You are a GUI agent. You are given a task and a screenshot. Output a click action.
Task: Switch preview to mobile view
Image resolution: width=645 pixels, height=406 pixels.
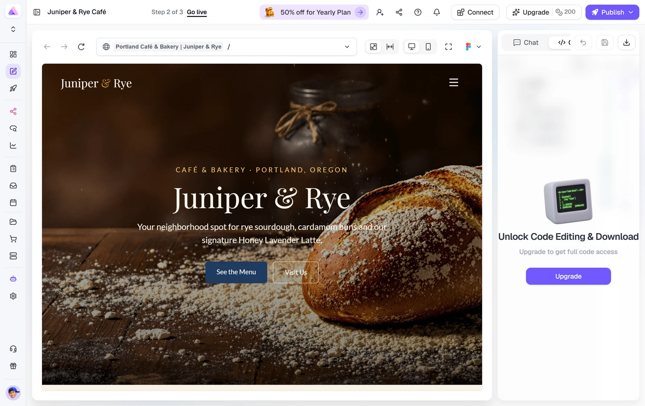[428, 47]
